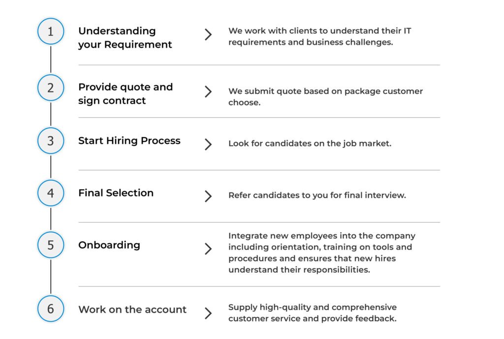Click the step 5 circle icon
504x339 pixels.
click(51, 245)
